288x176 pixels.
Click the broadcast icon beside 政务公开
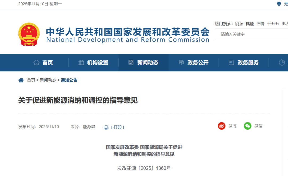(181, 62)
